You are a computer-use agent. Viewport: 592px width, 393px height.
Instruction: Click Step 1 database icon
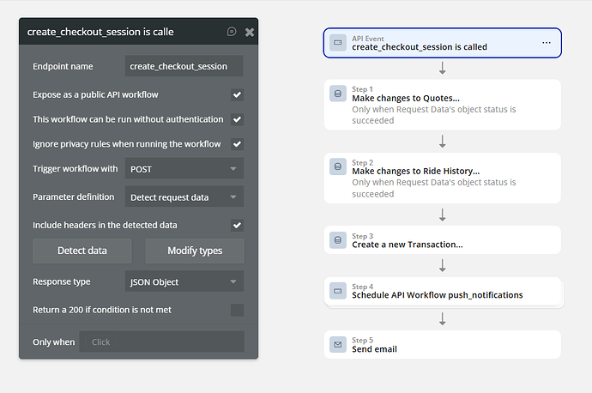point(338,94)
